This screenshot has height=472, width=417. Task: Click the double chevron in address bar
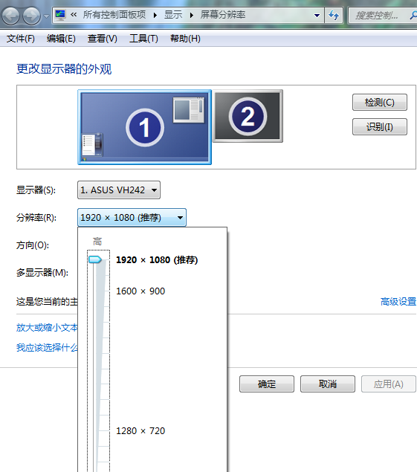(x=74, y=14)
